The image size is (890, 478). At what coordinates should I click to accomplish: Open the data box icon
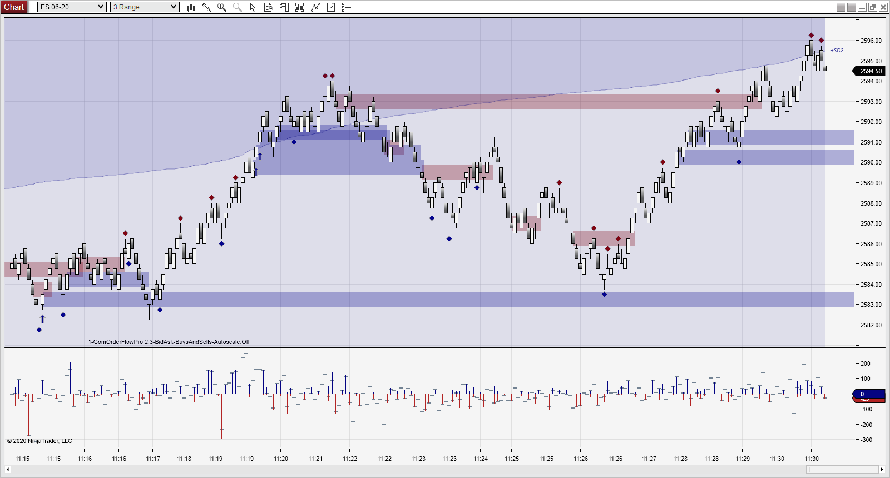(269, 7)
